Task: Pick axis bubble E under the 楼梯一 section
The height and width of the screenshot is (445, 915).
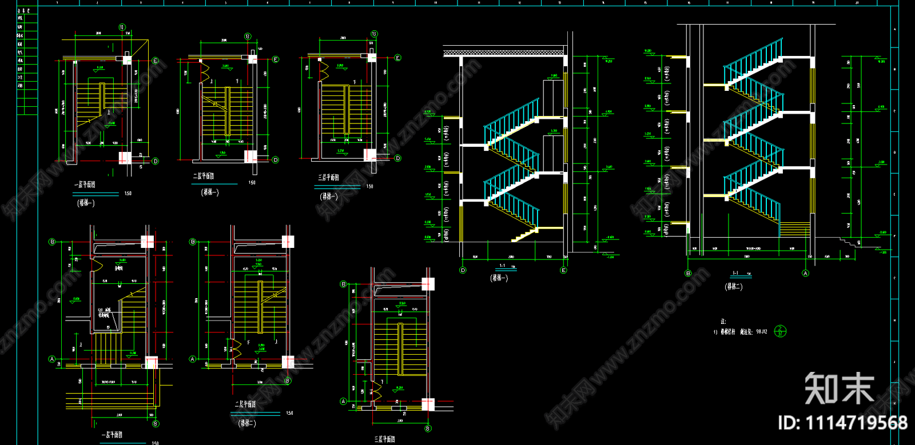Action: (x=563, y=270)
